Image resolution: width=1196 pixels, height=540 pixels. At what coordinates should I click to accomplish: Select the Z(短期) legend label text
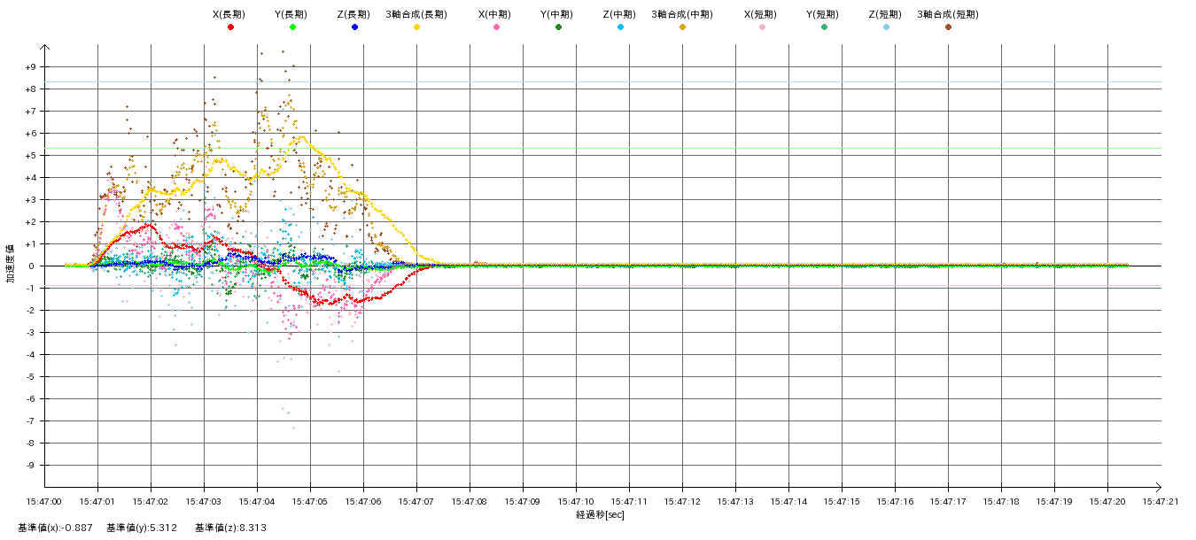[884, 14]
